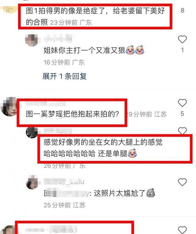Screen dimensions: 196x234
Task: Expand 展开 1 条回复 replies
Action: (x=65, y=76)
